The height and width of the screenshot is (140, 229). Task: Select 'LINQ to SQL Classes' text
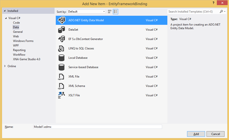(81, 48)
